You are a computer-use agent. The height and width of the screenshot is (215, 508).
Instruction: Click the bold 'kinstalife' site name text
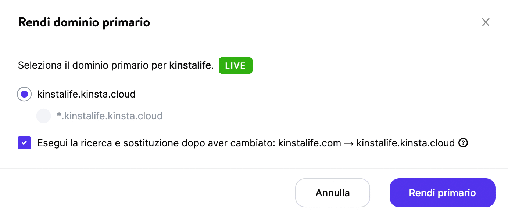[x=190, y=65]
